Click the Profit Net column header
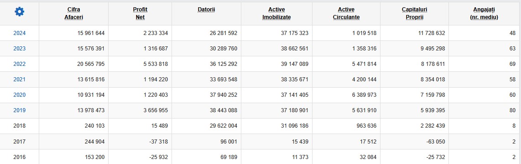 (140, 14)
